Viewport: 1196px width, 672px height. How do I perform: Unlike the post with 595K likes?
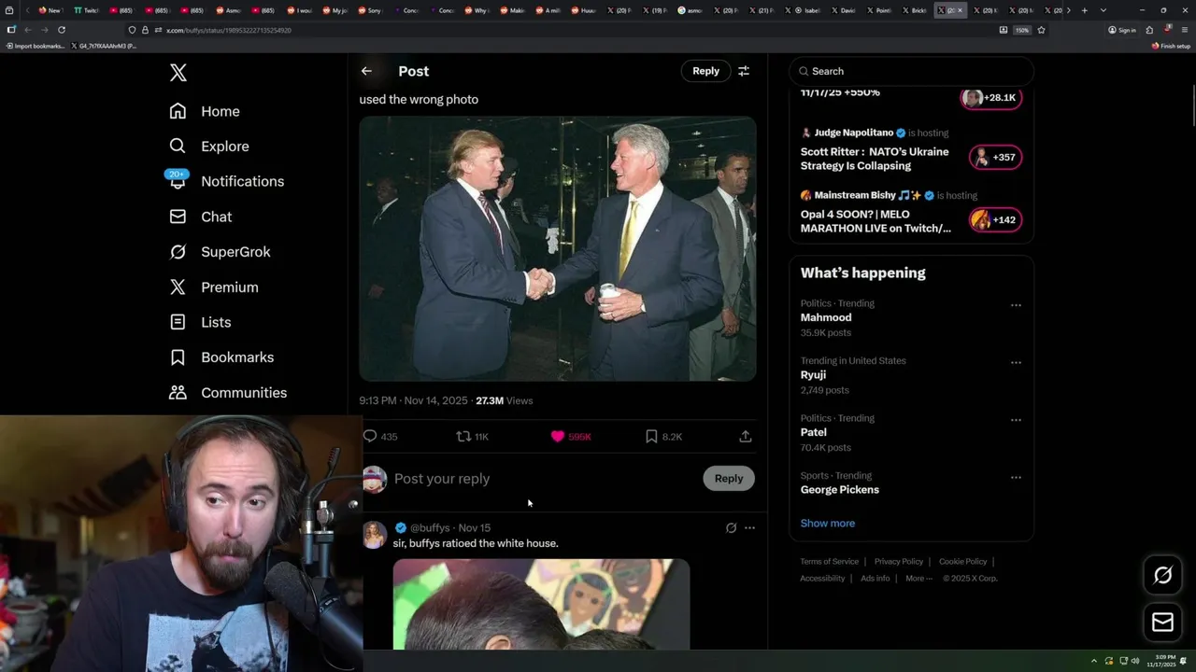click(571, 437)
